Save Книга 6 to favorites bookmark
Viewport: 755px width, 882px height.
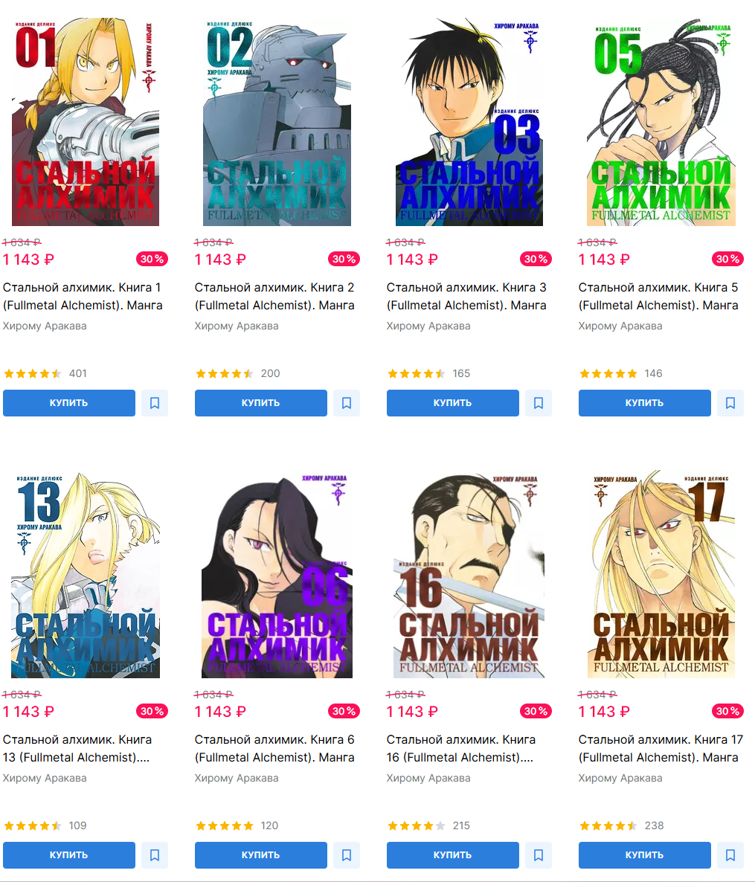tap(347, 855)
